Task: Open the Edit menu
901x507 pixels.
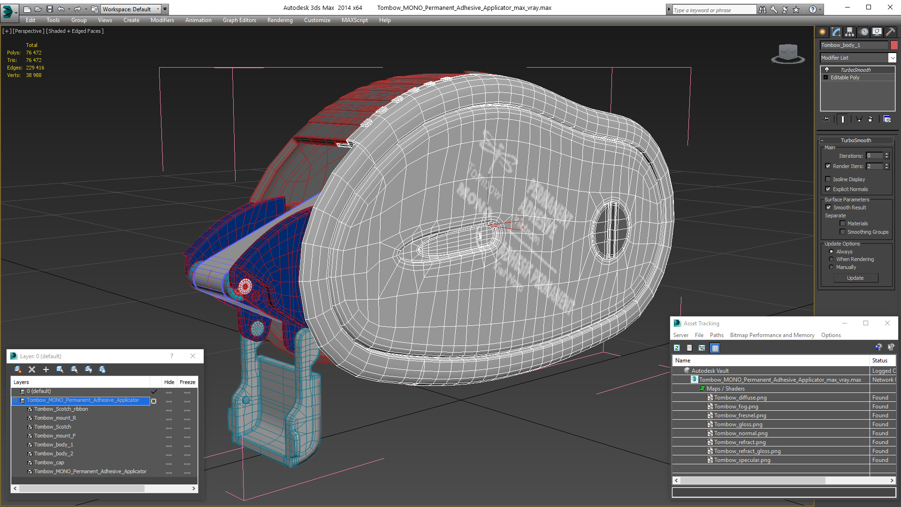Action: [31, 20]
